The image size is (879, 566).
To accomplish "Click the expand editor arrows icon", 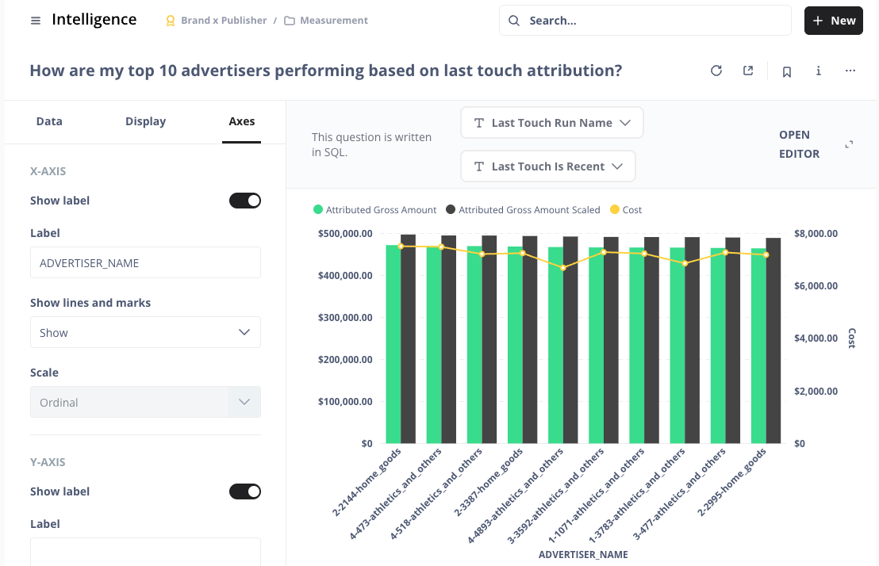I will point(849,144).
